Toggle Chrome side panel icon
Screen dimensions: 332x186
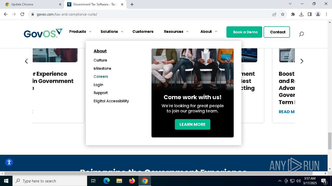click(x=310, y=14)
